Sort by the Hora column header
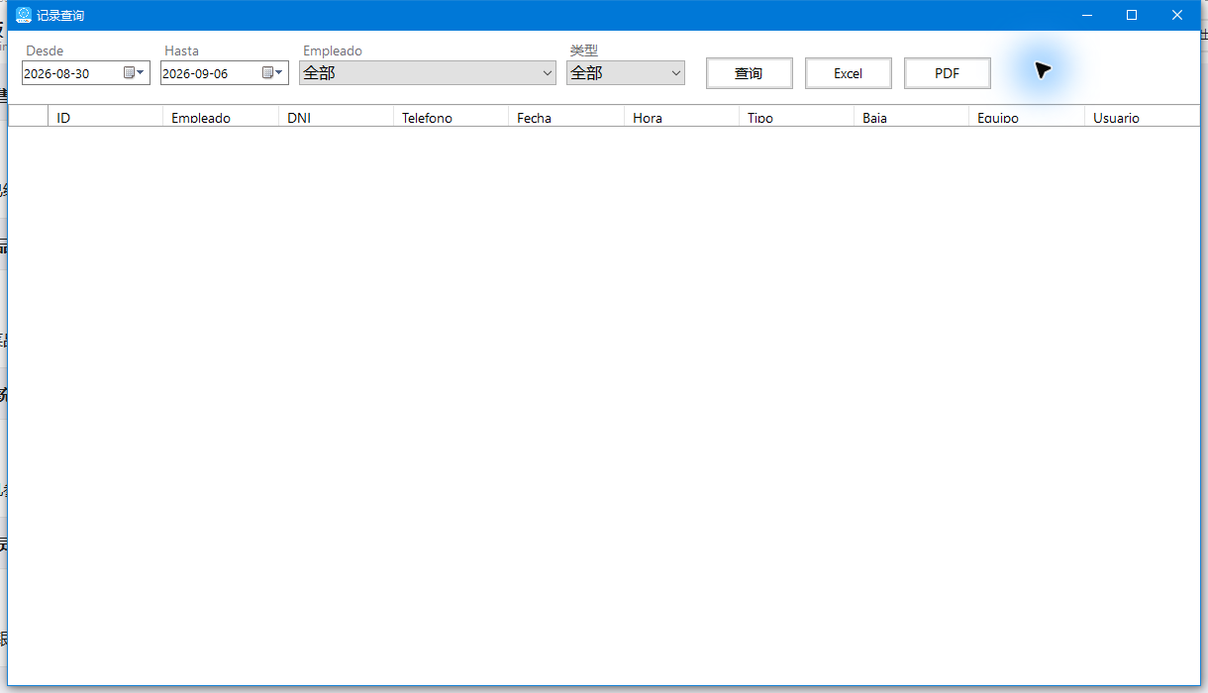Image resolution: width=1208 pixels, height=693 pixels. pyautogui.click(x=681, y=117)
